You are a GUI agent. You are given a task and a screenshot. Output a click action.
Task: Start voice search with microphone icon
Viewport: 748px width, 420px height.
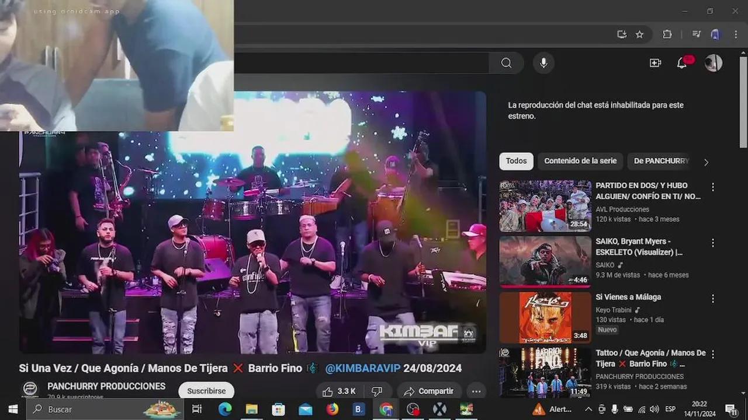tap(543, 63)
